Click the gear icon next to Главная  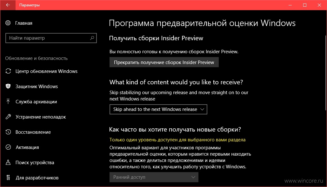8,23
